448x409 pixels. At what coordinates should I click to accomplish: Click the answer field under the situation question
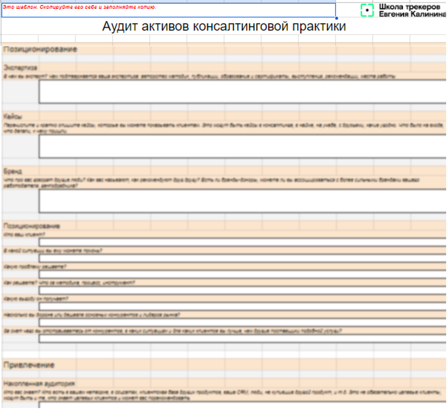242,259
